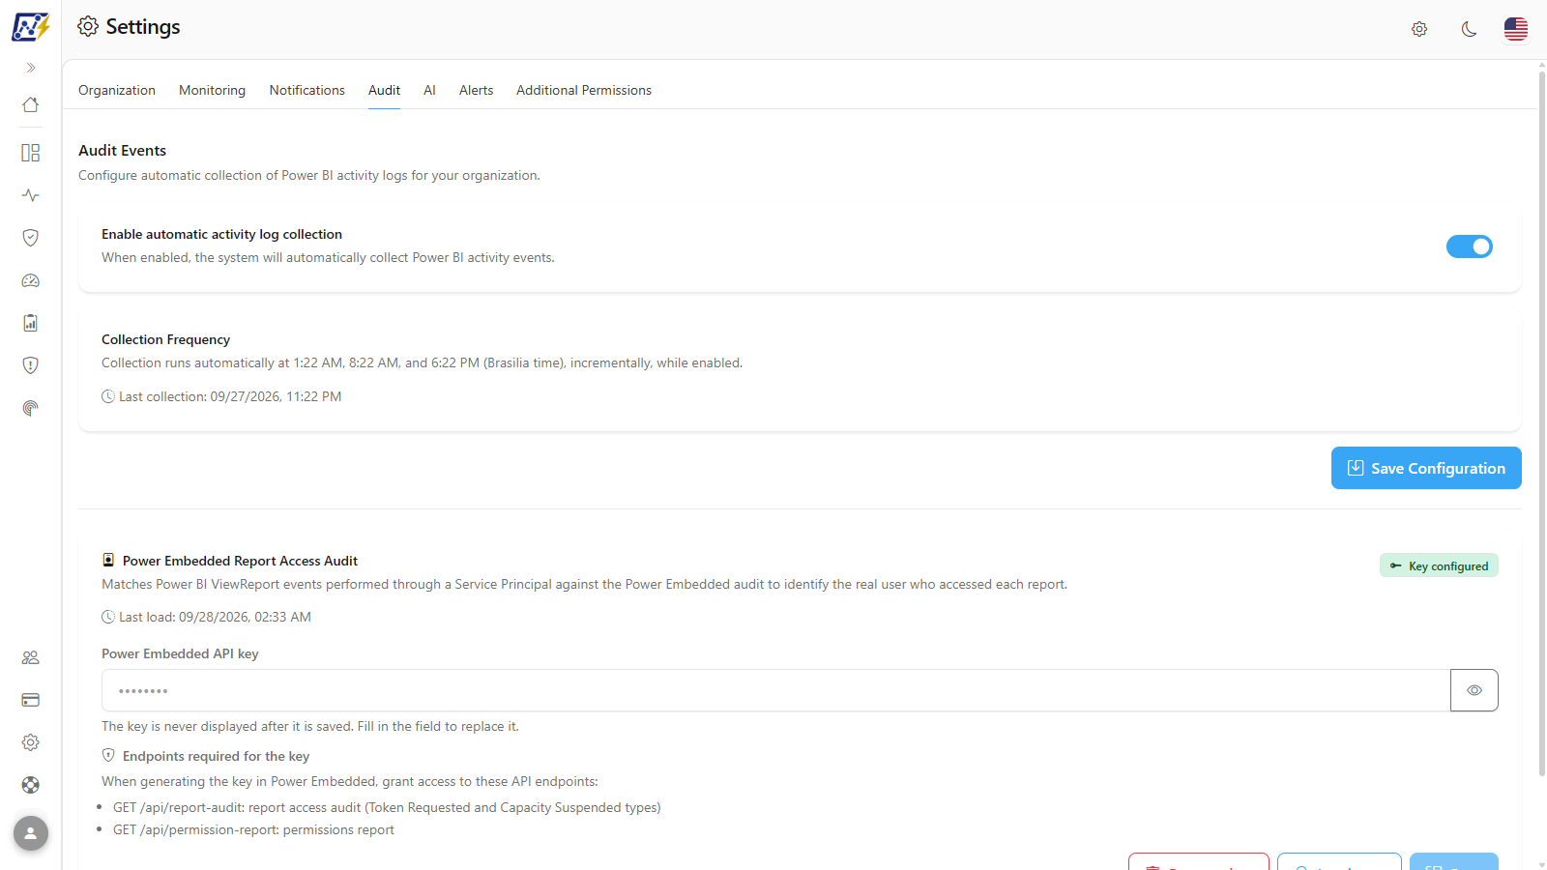This screenshot has width=1547, height=870.
Task: Switch to the Monitoring tab
Action: click(x=212, y=90)
